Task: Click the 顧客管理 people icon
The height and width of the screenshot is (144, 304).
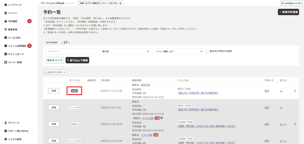Action: pos(6,30)
